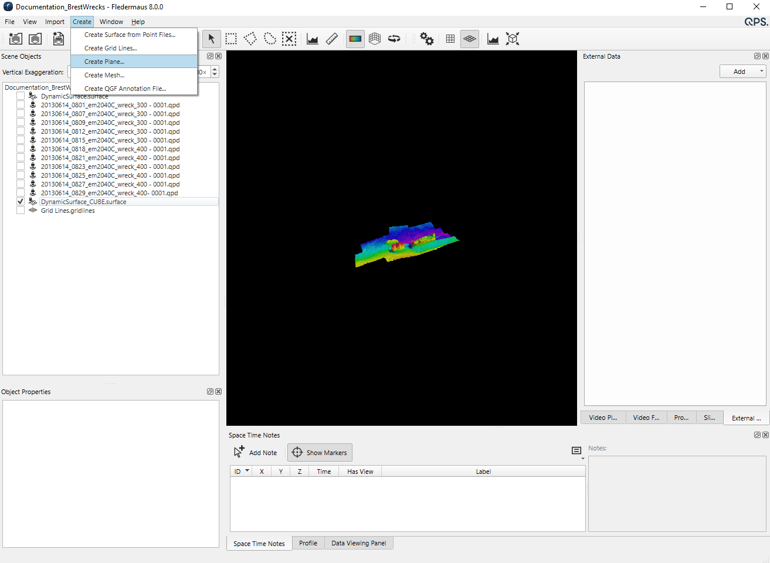This screenshot has height=563, width=770.
Task: Open the Space Time Notes options menu
Action: [576, 451]
